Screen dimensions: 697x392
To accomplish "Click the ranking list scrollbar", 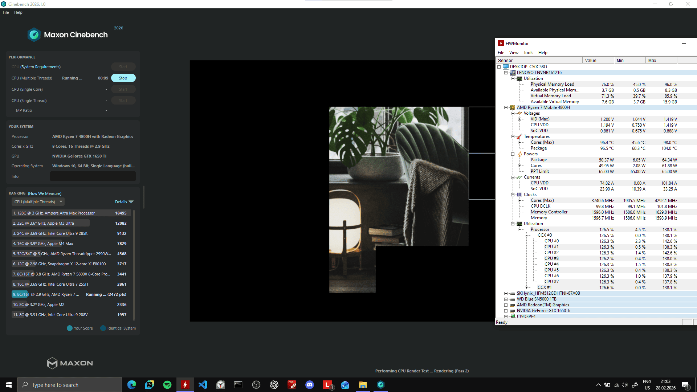I will [134, 265].
